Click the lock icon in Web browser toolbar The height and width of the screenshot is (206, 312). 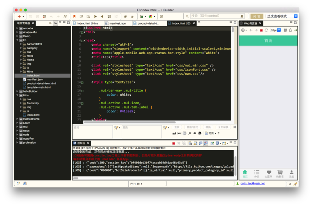point(290,30)
